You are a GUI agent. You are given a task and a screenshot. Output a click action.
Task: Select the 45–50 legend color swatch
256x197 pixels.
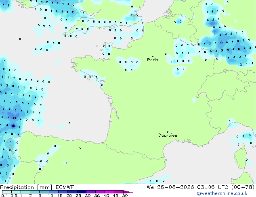tap(119, 192)
